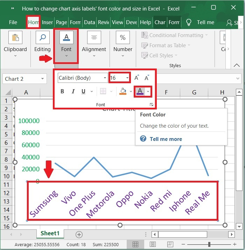Open Fill Color dropdown arrow
Viewport: 245px width, 250px height.
131,91
